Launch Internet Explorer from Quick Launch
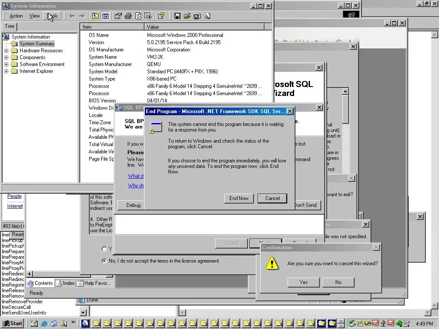 point(44,323)
